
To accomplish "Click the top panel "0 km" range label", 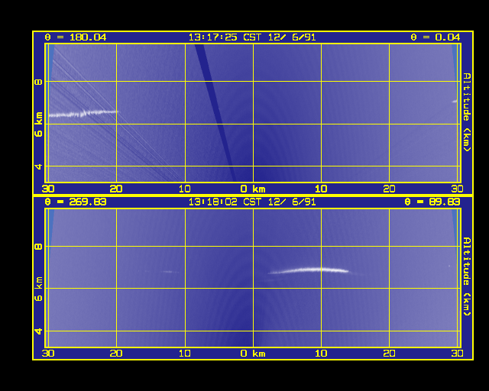I will [253, 189].
